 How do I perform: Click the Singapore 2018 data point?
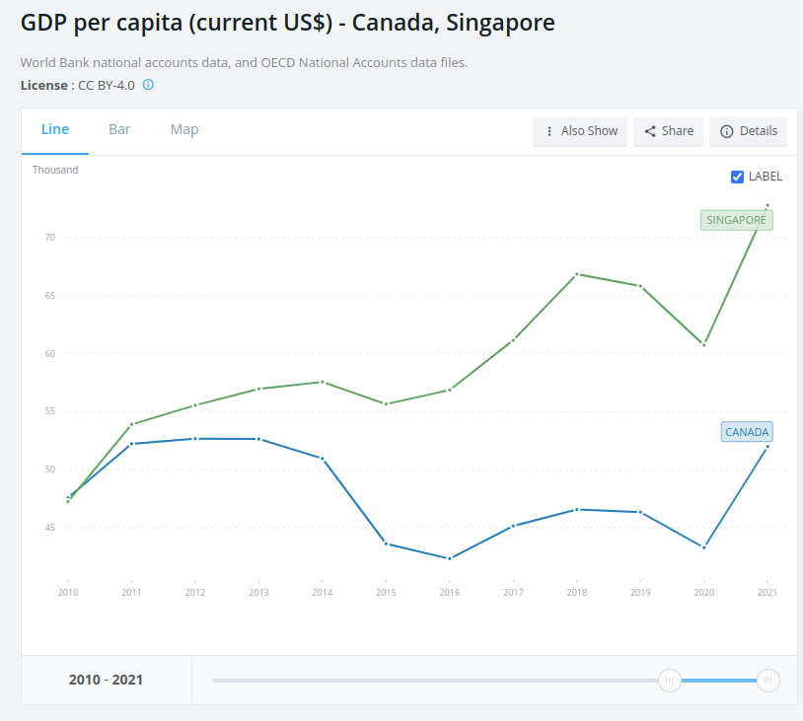coord(577,274)
